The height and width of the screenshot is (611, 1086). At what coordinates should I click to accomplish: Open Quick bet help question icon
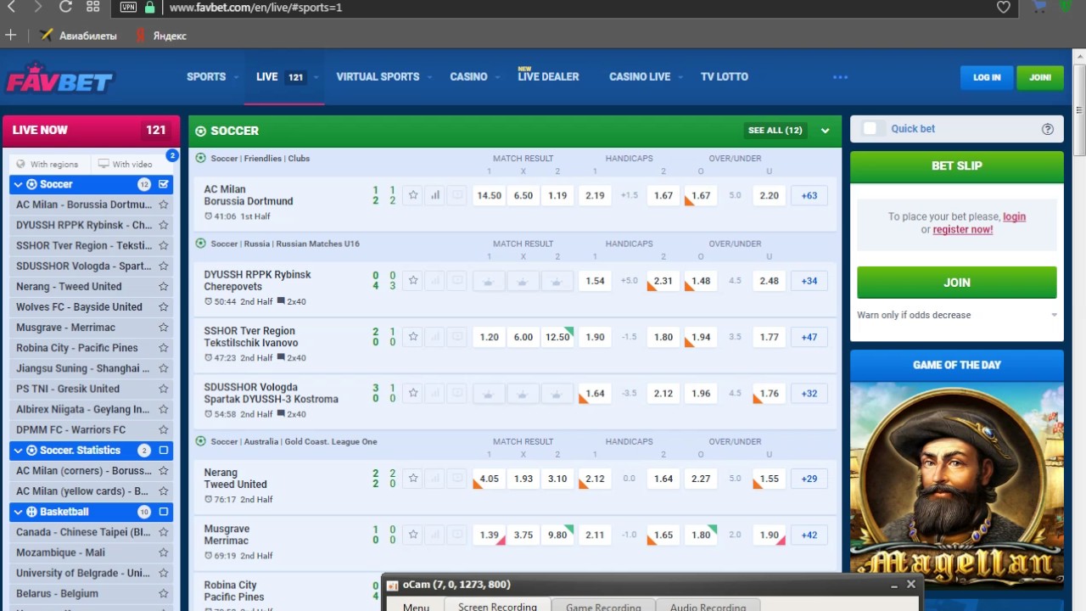coord(1048,129)
